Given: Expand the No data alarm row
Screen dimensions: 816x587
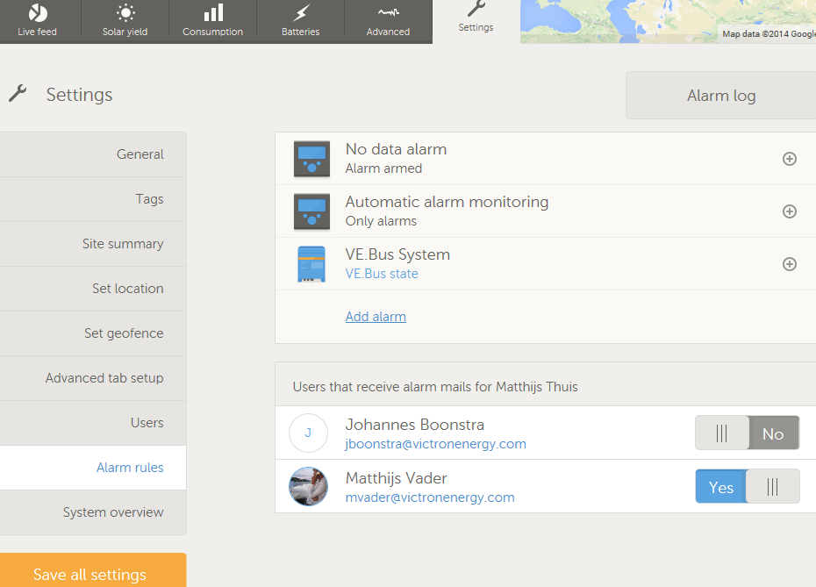Looking at the screenshot, I should pos(790,159).
